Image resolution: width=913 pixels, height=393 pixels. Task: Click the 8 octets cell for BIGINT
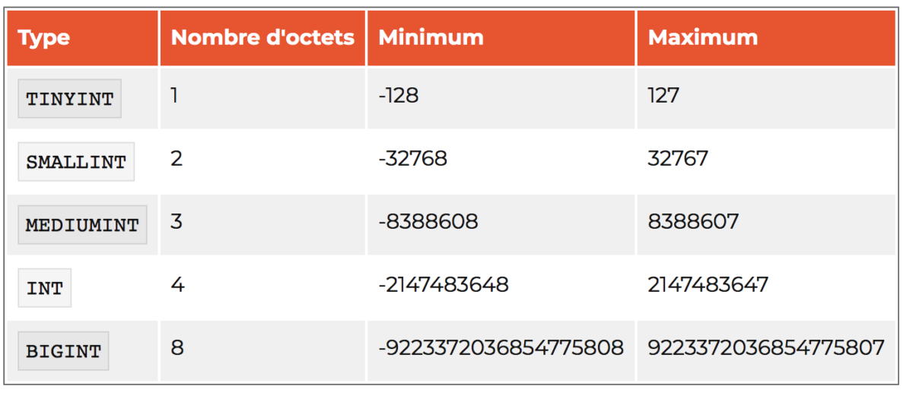point(177,348)
